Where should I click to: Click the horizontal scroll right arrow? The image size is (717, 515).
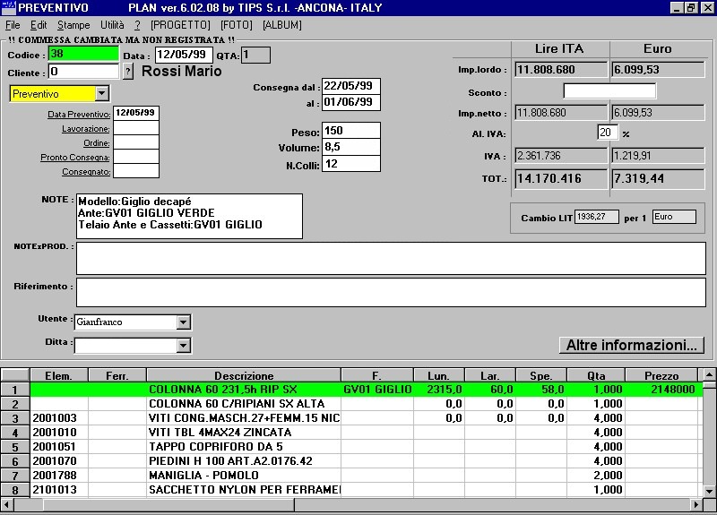click(696, 505)
